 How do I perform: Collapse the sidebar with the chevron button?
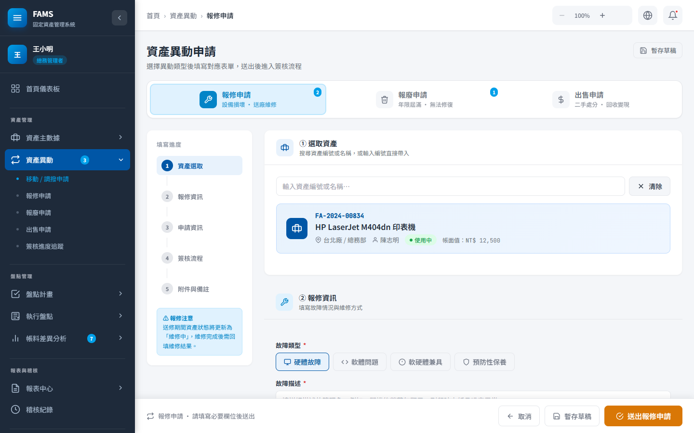[120, 18]
